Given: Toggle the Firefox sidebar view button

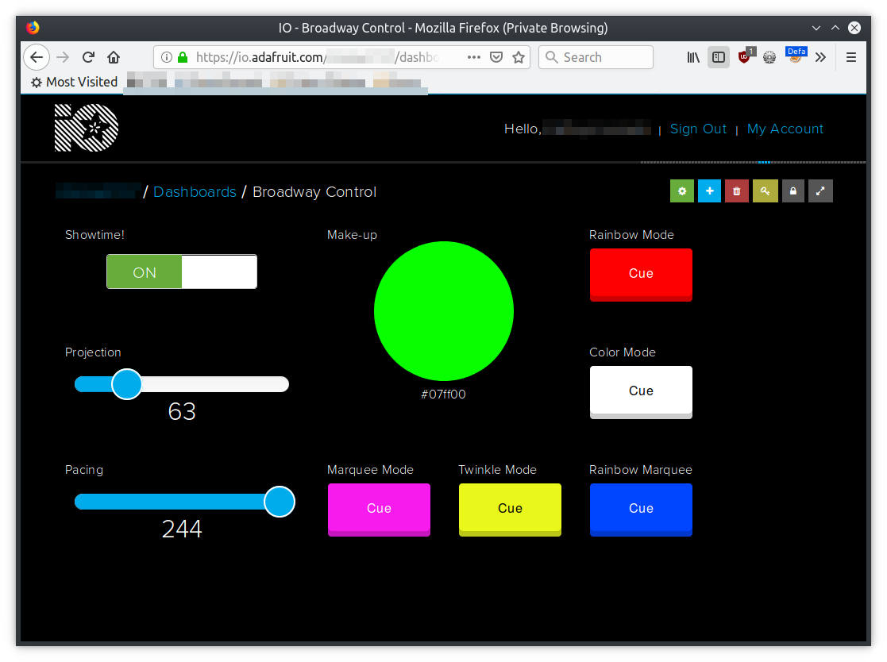Looking at the screenshot, I should click(x=719, y=57).
